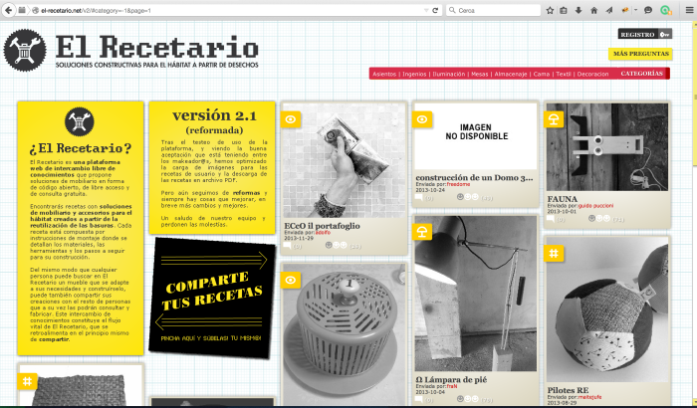Open the fabric ball photo
697x408 pixels.
(607, 309)
